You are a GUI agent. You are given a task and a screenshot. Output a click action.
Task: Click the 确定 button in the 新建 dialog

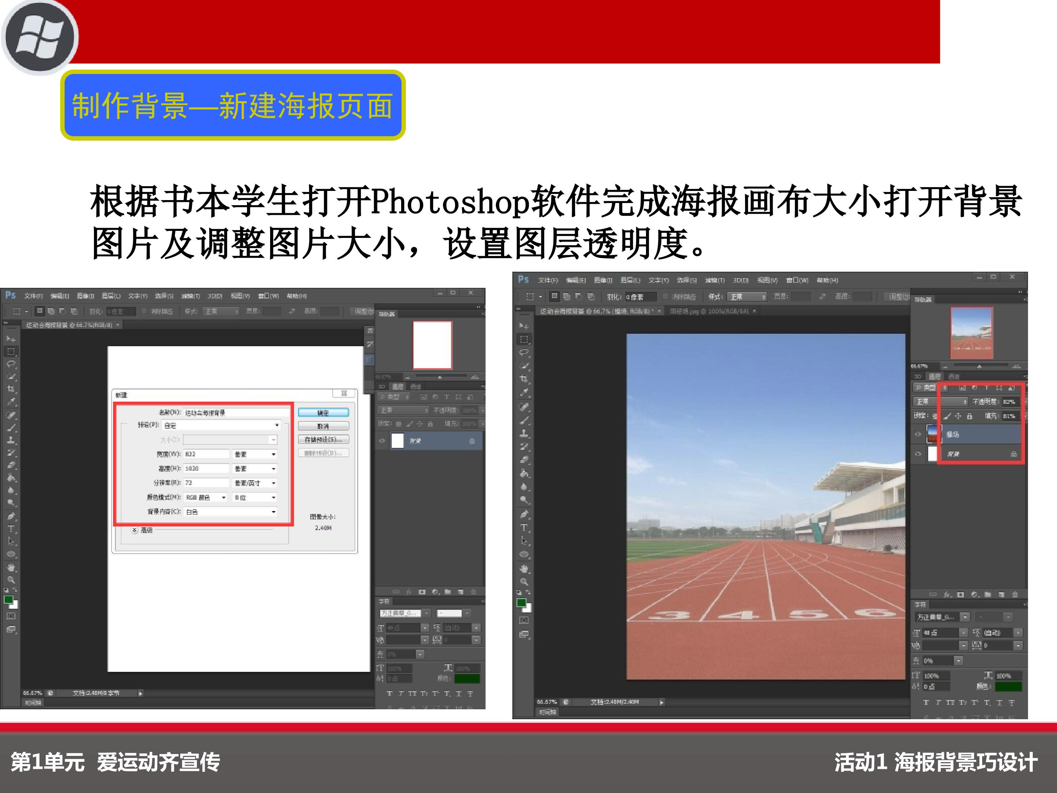[323, 413]
